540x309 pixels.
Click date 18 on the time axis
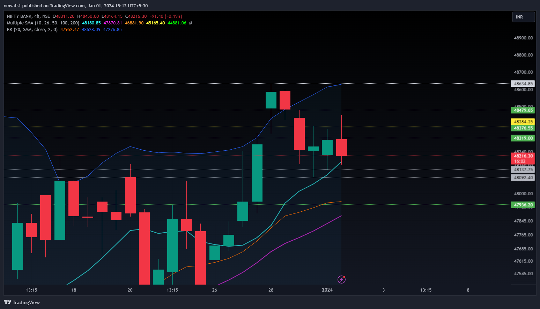coord(74,290)
